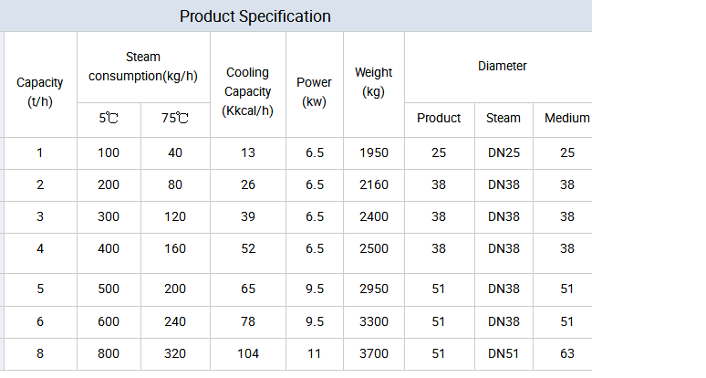Click the Medium diameter sub-header

(567, 118)
